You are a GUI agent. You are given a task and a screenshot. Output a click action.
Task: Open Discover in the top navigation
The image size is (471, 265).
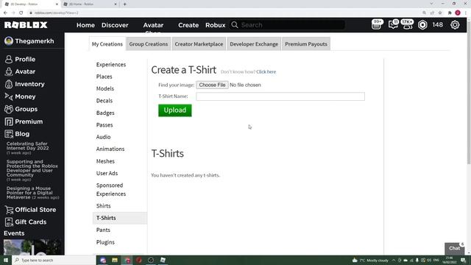tap(115, 25)
